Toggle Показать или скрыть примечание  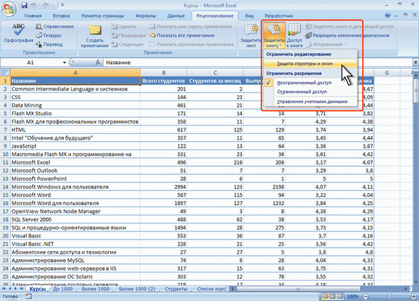[191, 26]
